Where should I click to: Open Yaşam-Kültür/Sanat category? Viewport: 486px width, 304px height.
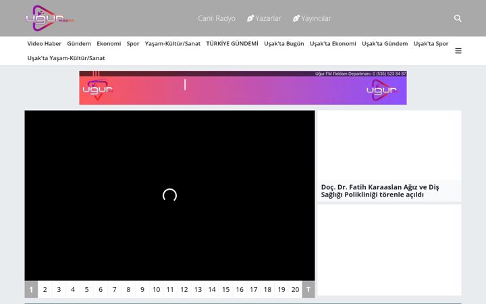pyautogui.click(x=173, y=44)
